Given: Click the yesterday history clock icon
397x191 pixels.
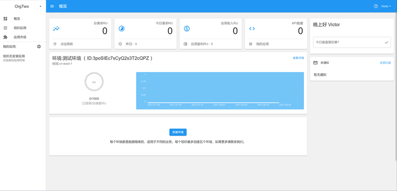Looking at the screenshot, I should pos(120,44).
